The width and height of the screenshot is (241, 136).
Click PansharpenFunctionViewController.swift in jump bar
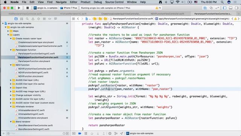coord(131,19)
